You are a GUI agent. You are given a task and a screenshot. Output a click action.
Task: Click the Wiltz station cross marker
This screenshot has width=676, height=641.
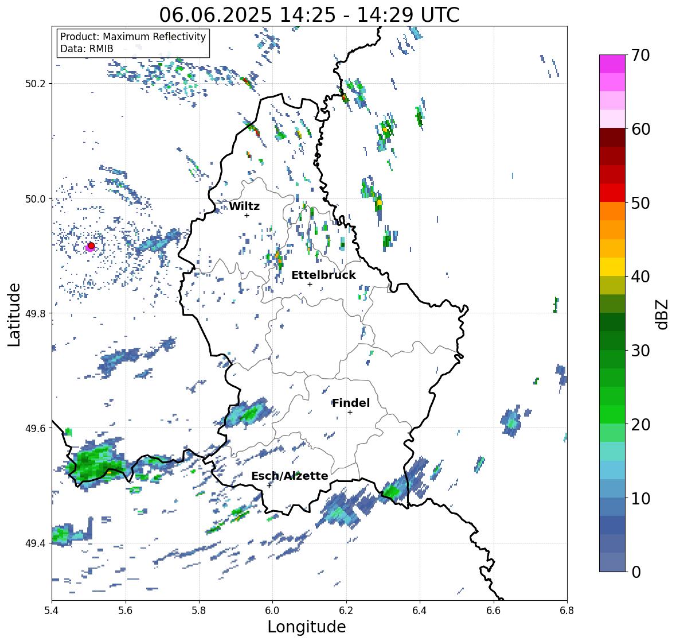[x=247, y=215]
